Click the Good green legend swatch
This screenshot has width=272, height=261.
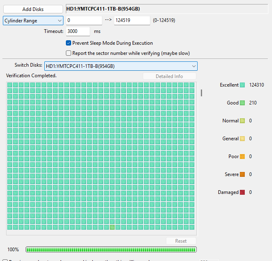coord(242,103)
